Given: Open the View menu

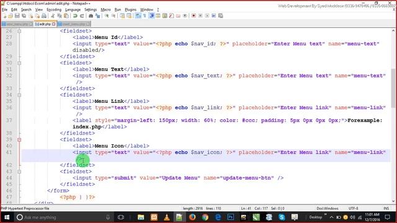Looking at the screenshot, I should tap(38, 10).
